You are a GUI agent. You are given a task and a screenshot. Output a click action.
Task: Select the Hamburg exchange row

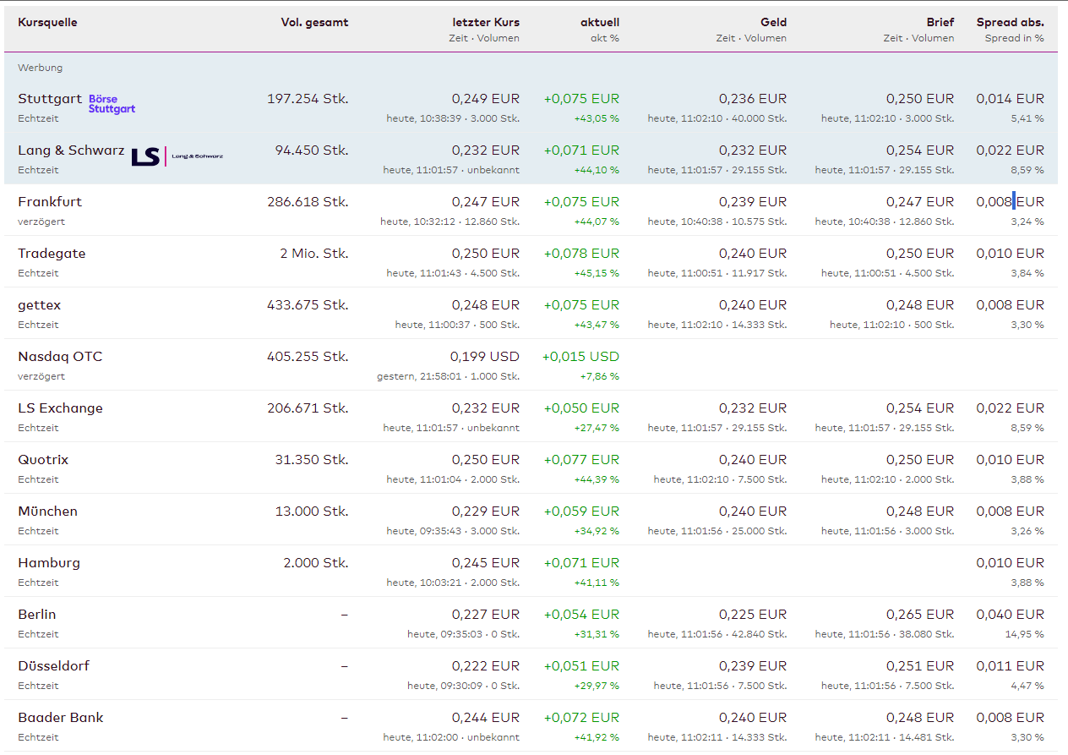49,563
